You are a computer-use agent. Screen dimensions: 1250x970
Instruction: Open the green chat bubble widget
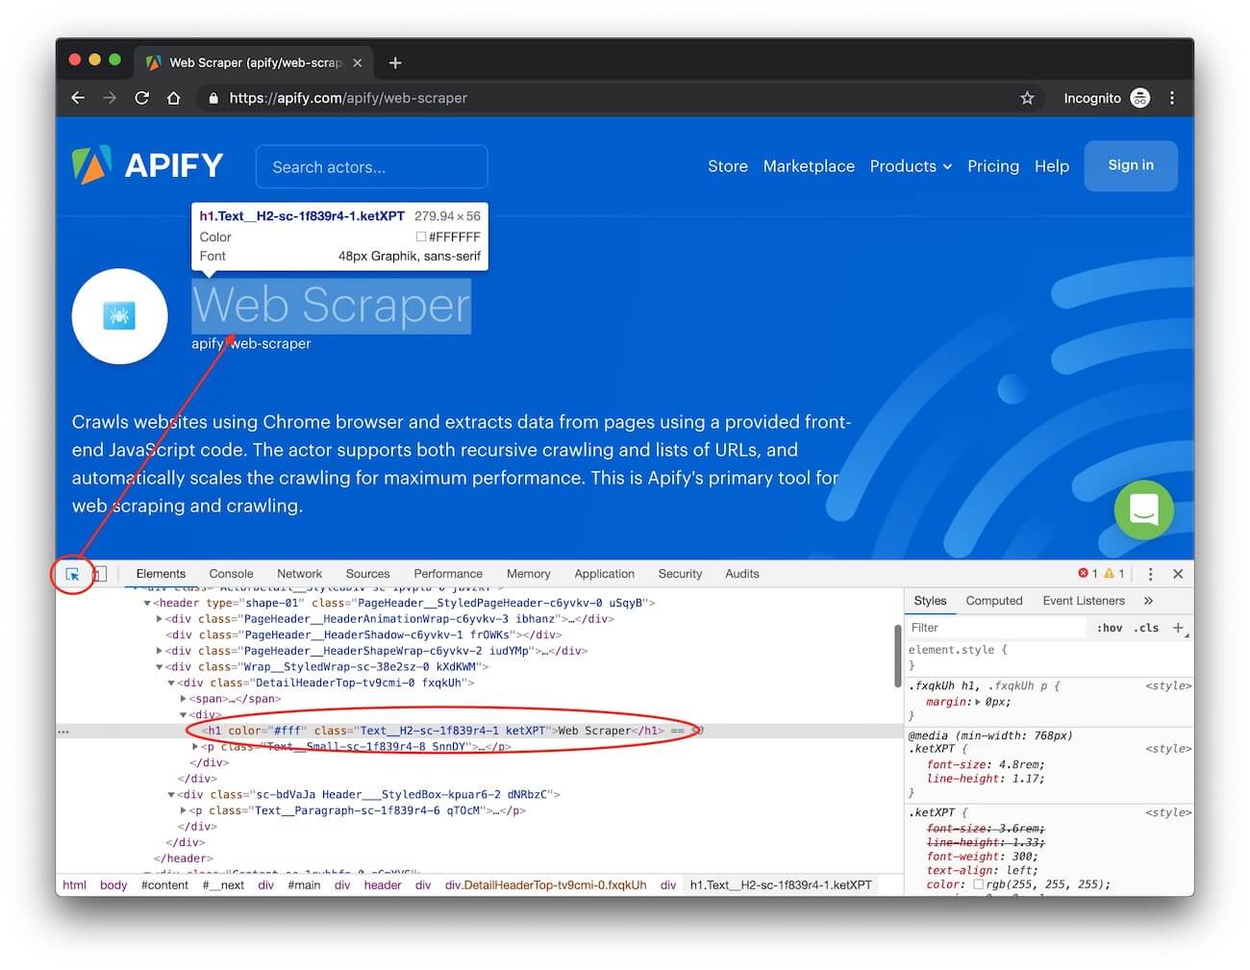(1143, 510)
